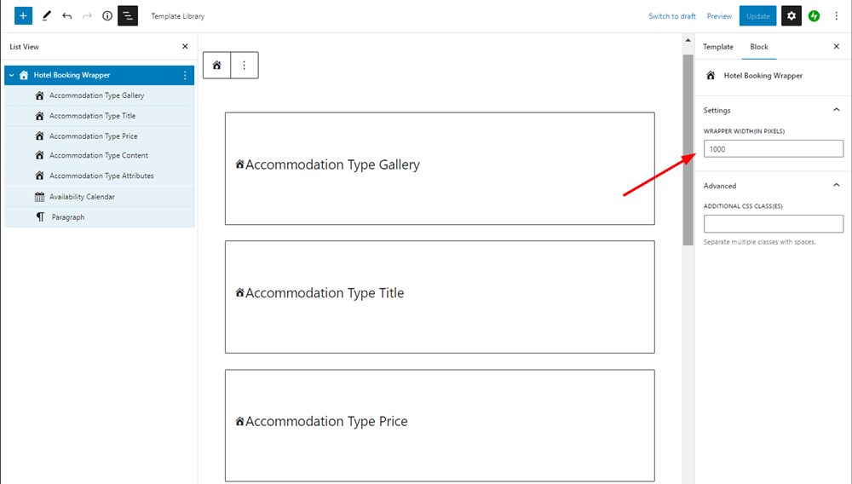Select the Accommodation Type Price block in canvas
Image resolution: width=852 pixels, height=484 pixels.
coord(440,425)
